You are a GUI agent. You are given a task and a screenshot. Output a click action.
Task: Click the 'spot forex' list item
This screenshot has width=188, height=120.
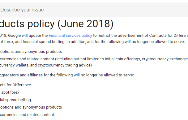pyautogui.click(x=10, y=92)
